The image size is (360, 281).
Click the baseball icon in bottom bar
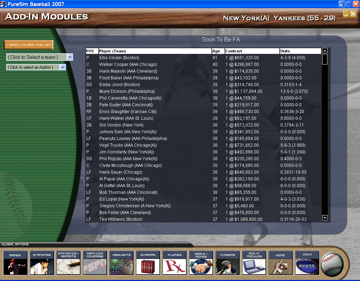point(332,264)
